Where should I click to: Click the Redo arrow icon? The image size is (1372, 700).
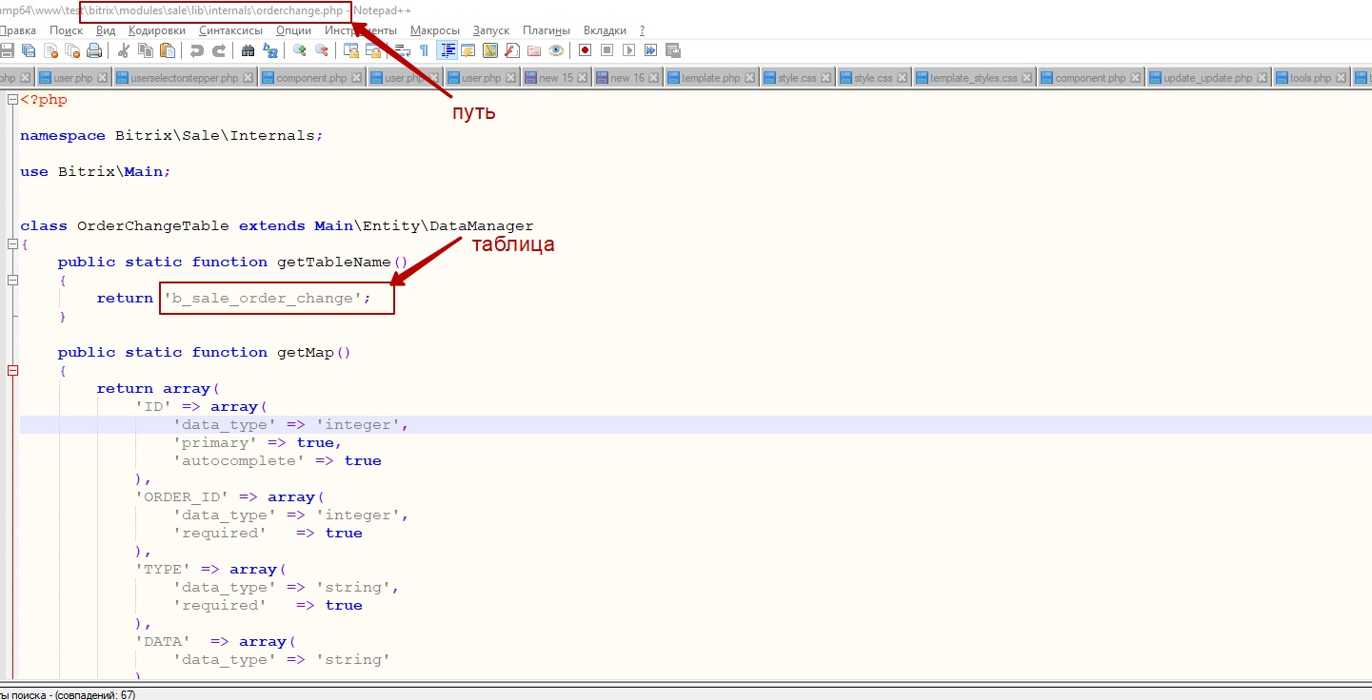[219, 50]
